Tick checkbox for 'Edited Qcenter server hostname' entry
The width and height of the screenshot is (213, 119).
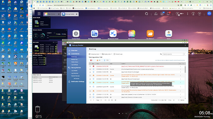[90, 69]
